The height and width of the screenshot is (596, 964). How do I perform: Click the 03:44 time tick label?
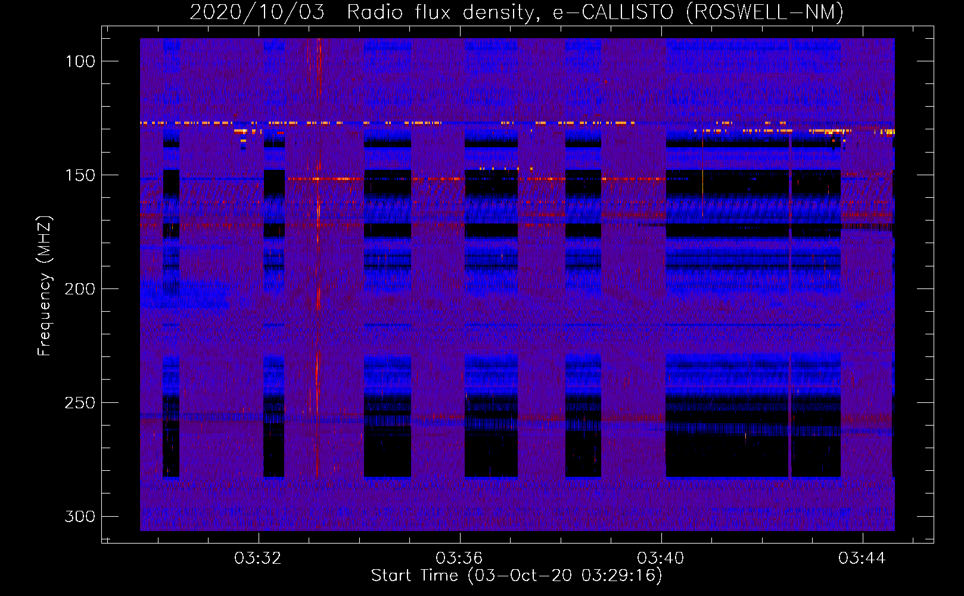[862, 558]
